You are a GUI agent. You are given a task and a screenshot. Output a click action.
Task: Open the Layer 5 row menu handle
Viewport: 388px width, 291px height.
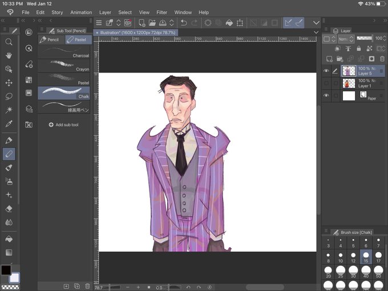[x=381, y=71]
